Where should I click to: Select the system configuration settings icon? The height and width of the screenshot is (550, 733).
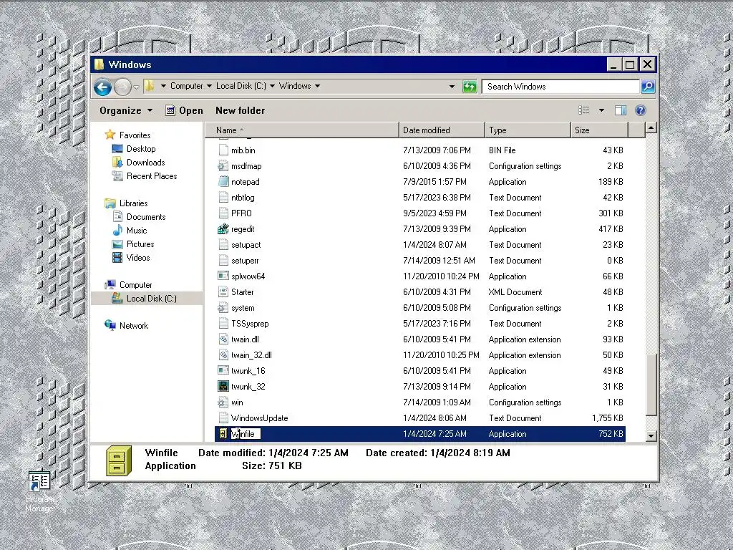[223, 308]
